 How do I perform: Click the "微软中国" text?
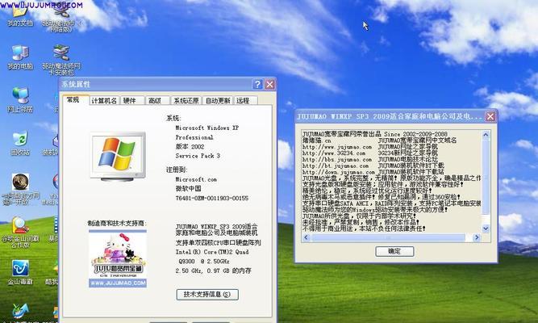pyautogui.click(x=189, y=189)
